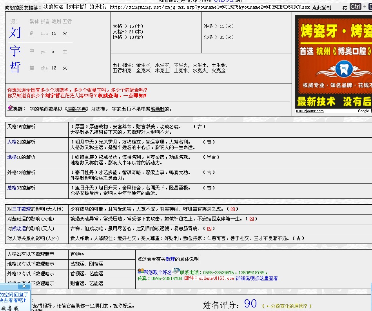The image size is (372, 311).
Task: Open the 人格 link in 人格21的解析
Action: tap(12, 142)
